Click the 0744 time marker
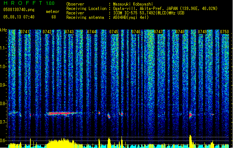Viewport: 233px width, 148px height. [91, 32]
